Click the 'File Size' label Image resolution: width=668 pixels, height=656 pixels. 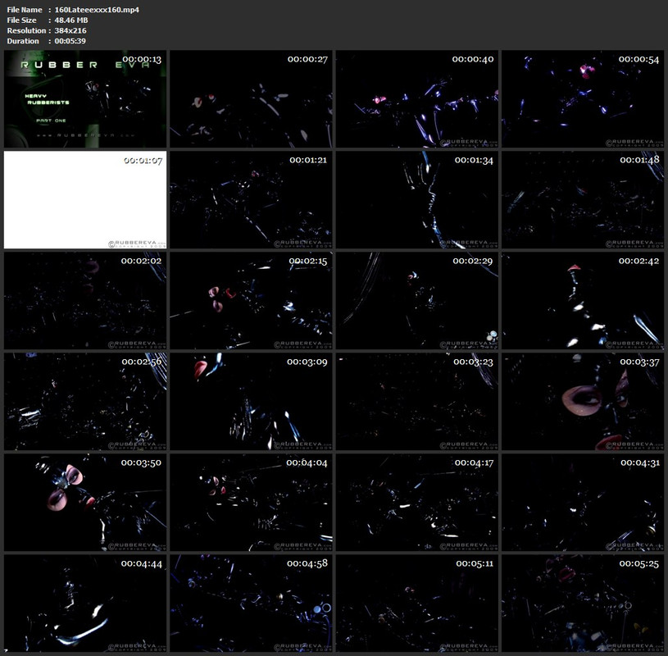coord(21,20)
